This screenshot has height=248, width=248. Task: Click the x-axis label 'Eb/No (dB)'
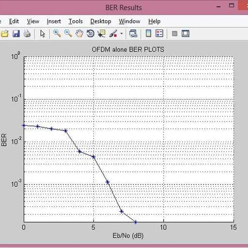click(x=128, y=236)
